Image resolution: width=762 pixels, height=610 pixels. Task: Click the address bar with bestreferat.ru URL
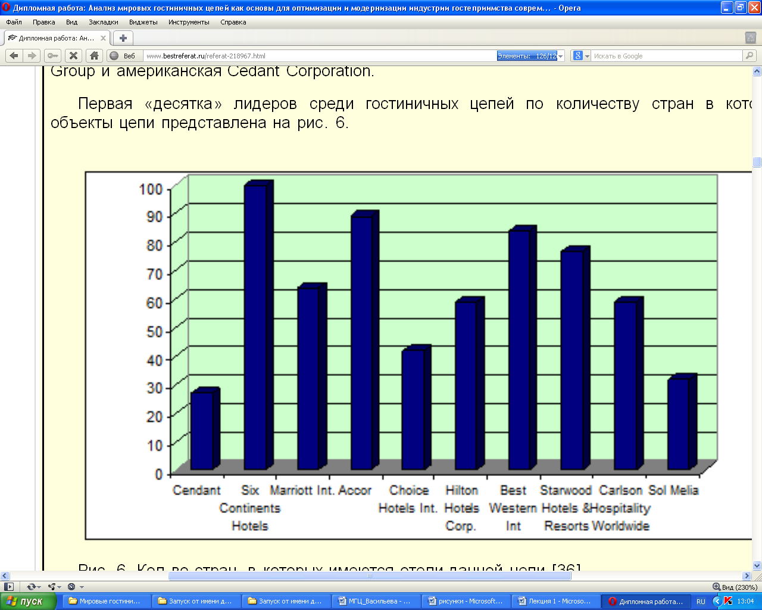(321, 56)
